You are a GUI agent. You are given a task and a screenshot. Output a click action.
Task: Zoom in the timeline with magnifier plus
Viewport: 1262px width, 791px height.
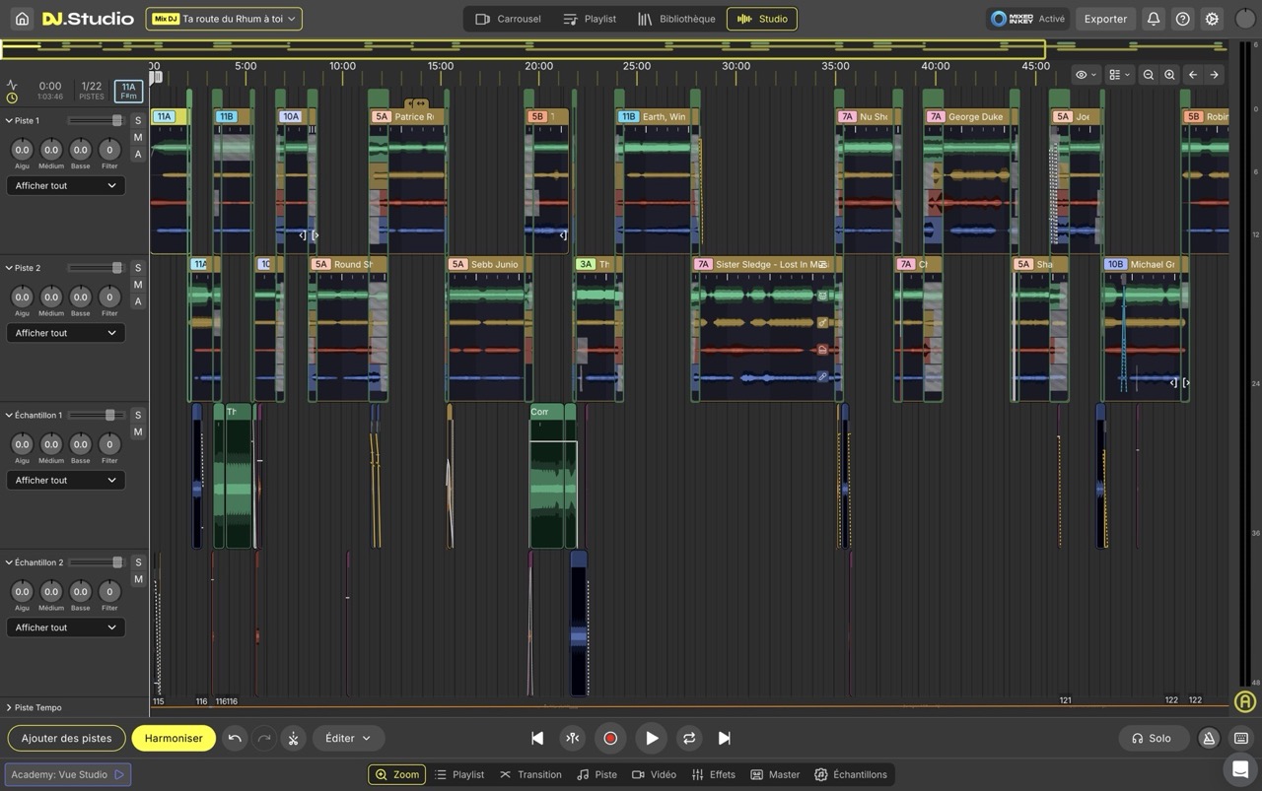1169,75
